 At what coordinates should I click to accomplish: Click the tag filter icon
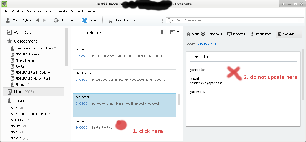point(162,32)
